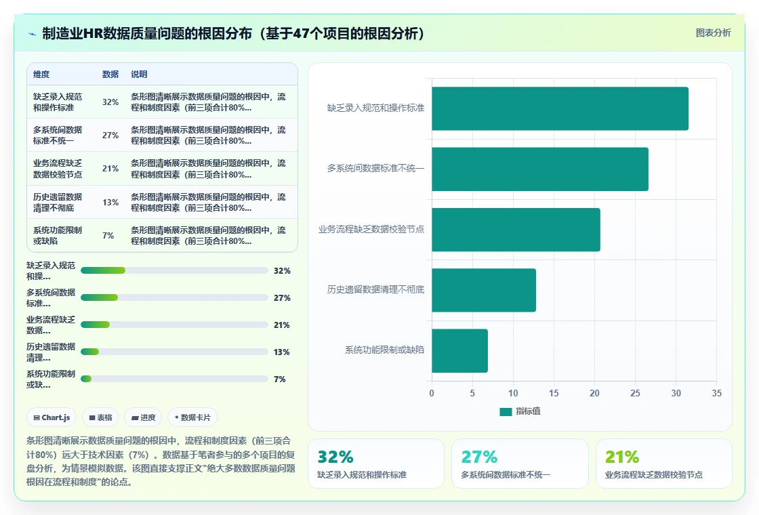Click the 27% progress bar
The height and width of the screenshot is (515, 759).
tap(174, 297)
